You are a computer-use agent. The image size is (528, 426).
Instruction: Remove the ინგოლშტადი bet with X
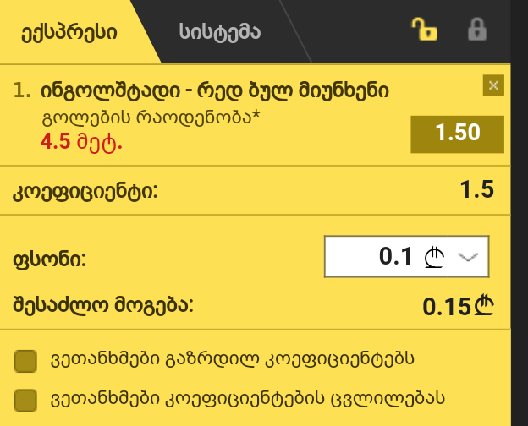pyautogui.click(x=493, y=85)
